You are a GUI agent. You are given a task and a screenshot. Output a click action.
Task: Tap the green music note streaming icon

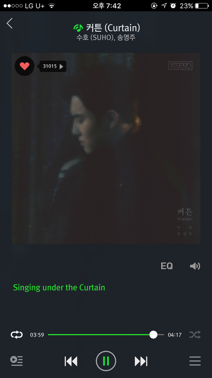pos(78,28)
